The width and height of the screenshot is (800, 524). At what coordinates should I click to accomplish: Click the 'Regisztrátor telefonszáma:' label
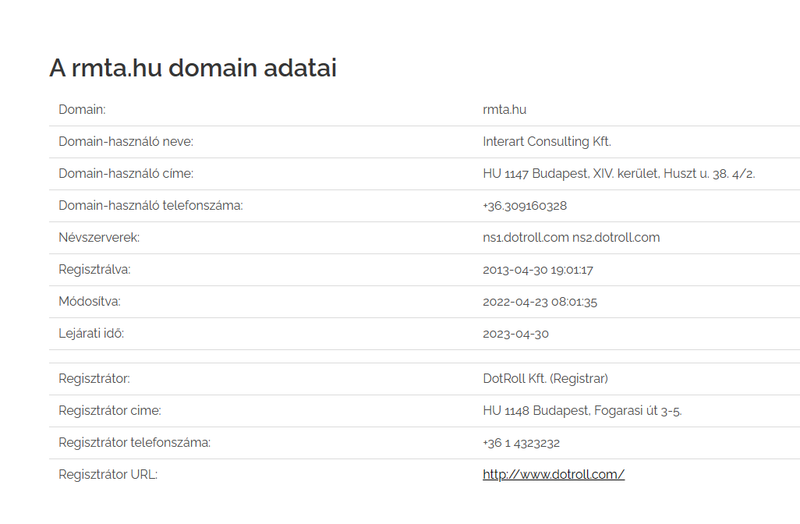(135, 442)
